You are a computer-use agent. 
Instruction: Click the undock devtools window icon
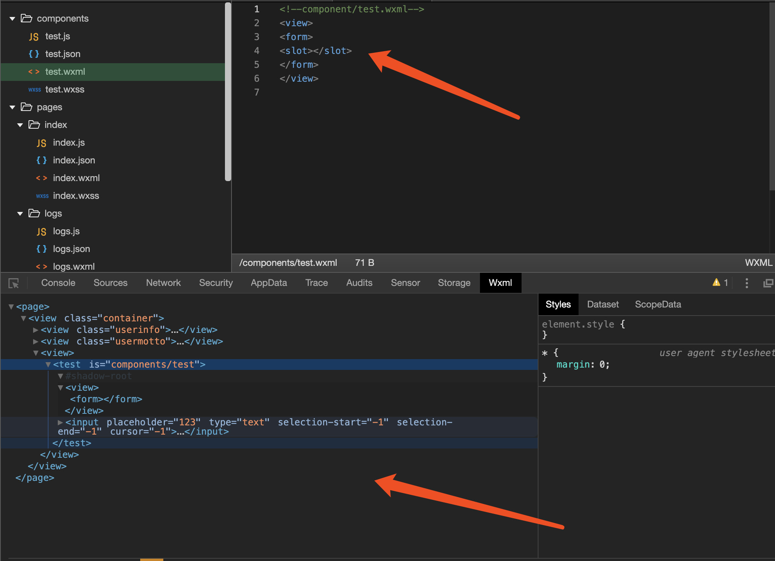768,283
